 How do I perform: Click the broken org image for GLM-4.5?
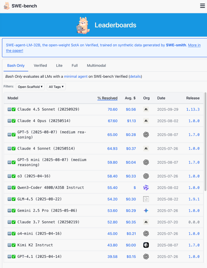click(x=146, y=199)
